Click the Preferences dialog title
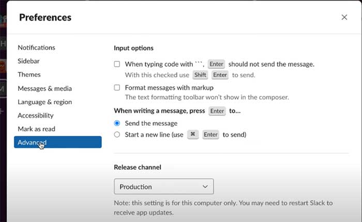Viewport: 362px width, 222px height. [x=46, y=18]
